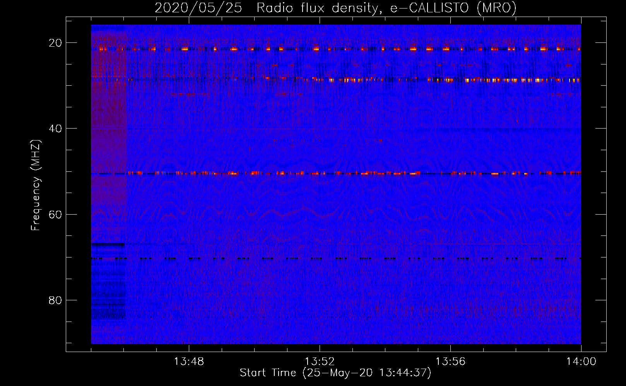Click the 40 MHz frequency tick label
Image resolution: width=626 pixels, height=386 pixels.
[x=55, y=129]
